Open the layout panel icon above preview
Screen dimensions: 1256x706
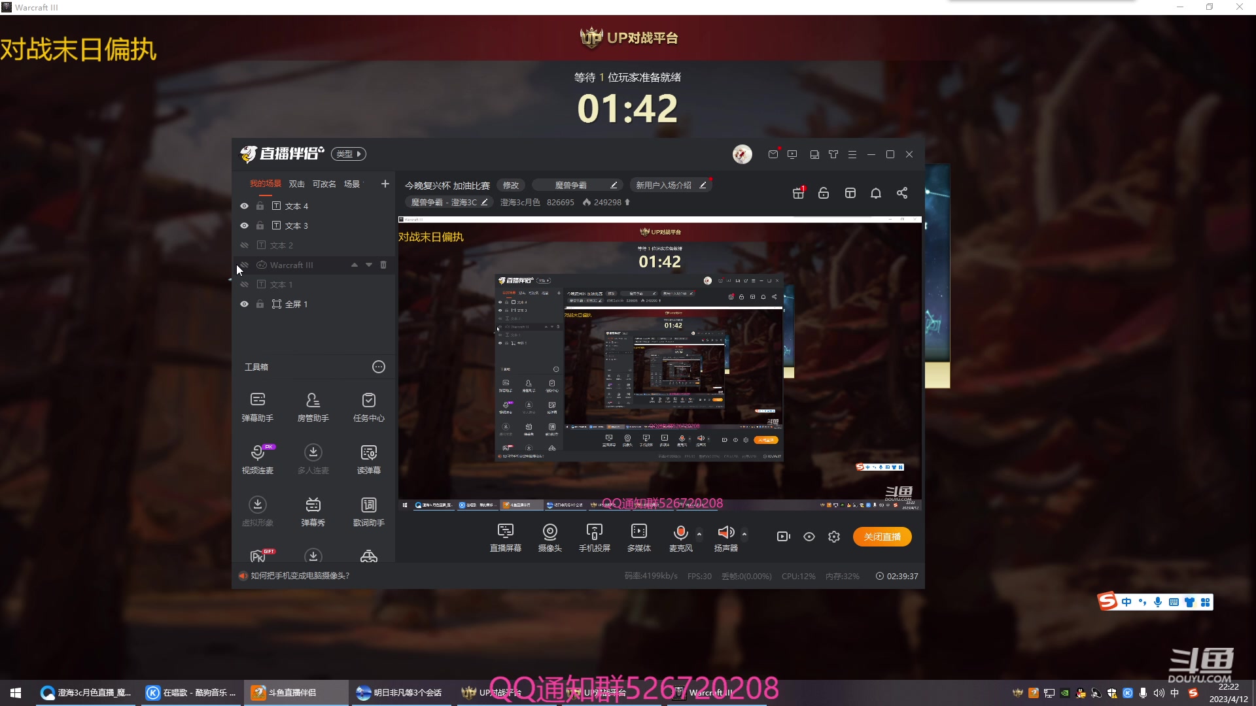pyautogui.click(x=850, y=193)
